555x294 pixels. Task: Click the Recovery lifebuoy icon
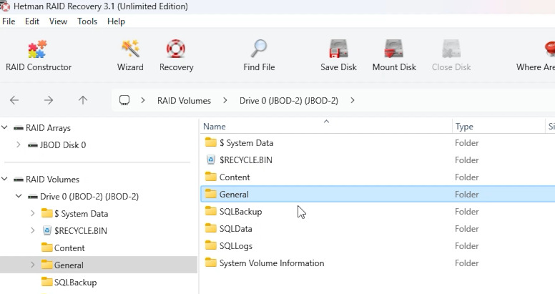[176, 49]
